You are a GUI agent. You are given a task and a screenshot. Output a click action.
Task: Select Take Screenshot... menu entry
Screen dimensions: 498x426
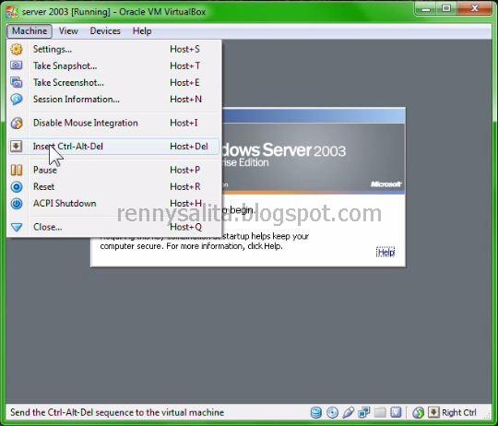(x=114, y=83)
